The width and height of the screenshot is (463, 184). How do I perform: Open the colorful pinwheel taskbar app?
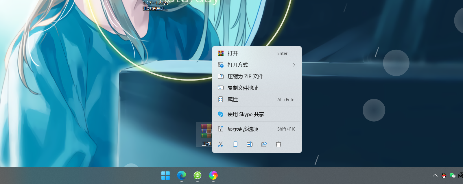(x=213, y=175)
